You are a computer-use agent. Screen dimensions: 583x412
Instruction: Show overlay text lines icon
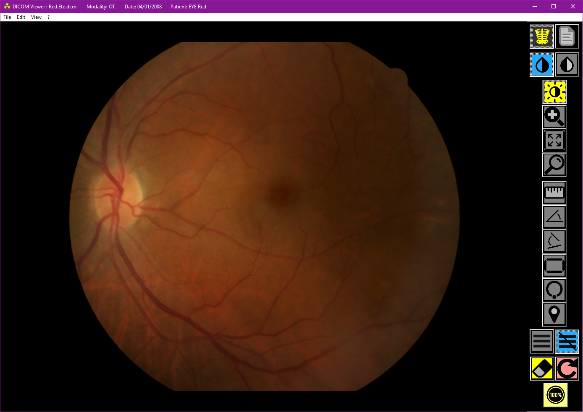coord(542,342)
